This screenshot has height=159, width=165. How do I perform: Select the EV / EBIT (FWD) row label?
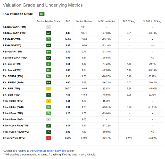[12, 95]
